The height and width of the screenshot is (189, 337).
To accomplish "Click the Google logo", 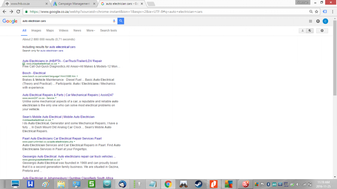I will click(x=10, y=21).
